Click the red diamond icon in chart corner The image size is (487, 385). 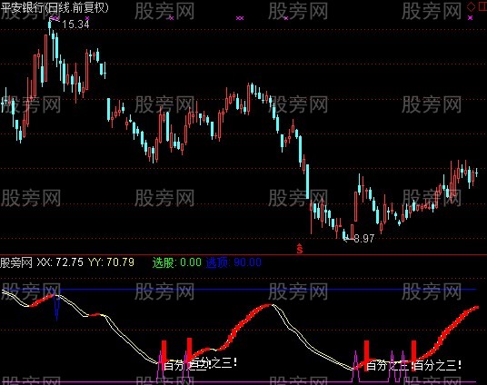coord(471,6)
